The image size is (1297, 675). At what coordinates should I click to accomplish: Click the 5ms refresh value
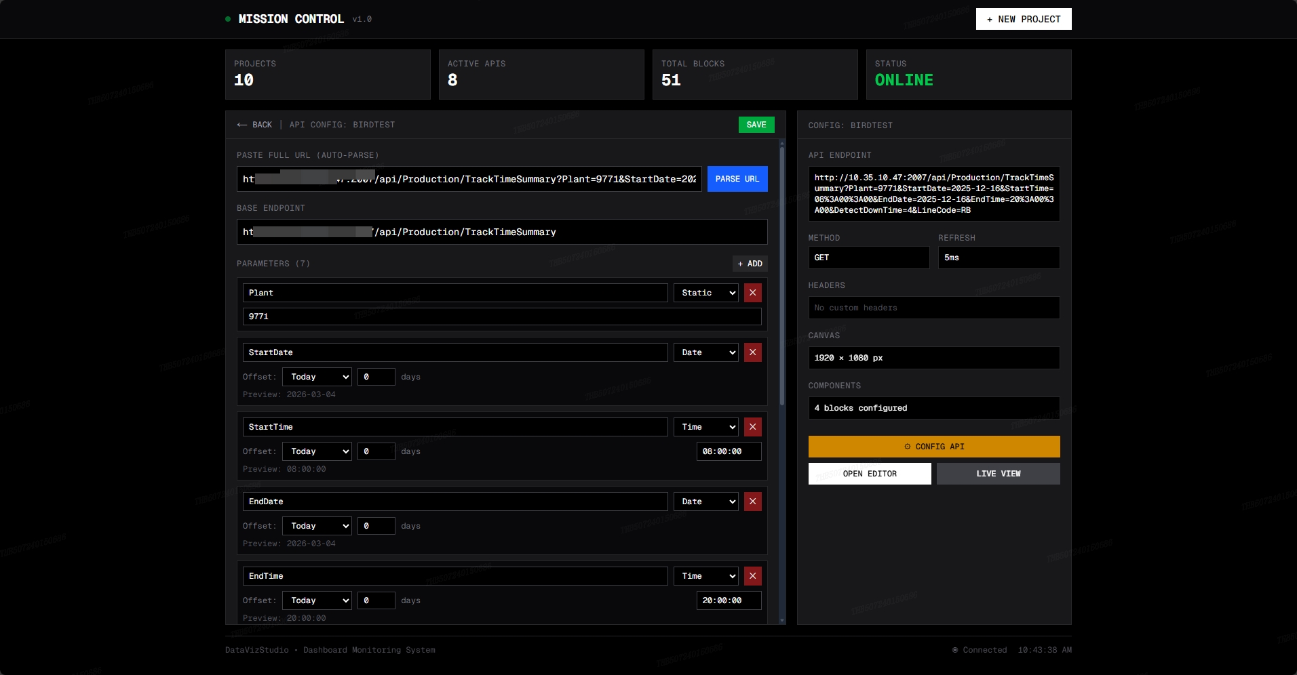pos(999,258)
